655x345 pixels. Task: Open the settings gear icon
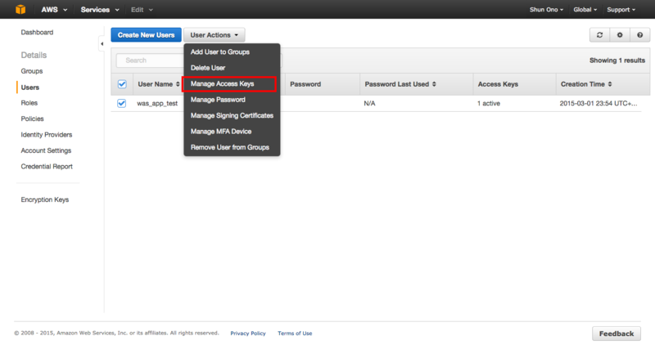tap(620, 35)
